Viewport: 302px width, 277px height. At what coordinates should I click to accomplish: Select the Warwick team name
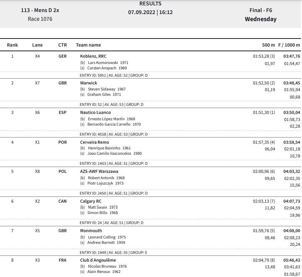pos(89,83)
